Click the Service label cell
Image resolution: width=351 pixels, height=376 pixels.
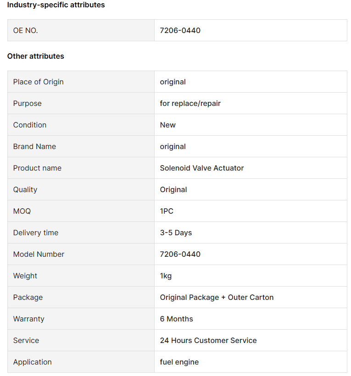click(x=81, y=341)
